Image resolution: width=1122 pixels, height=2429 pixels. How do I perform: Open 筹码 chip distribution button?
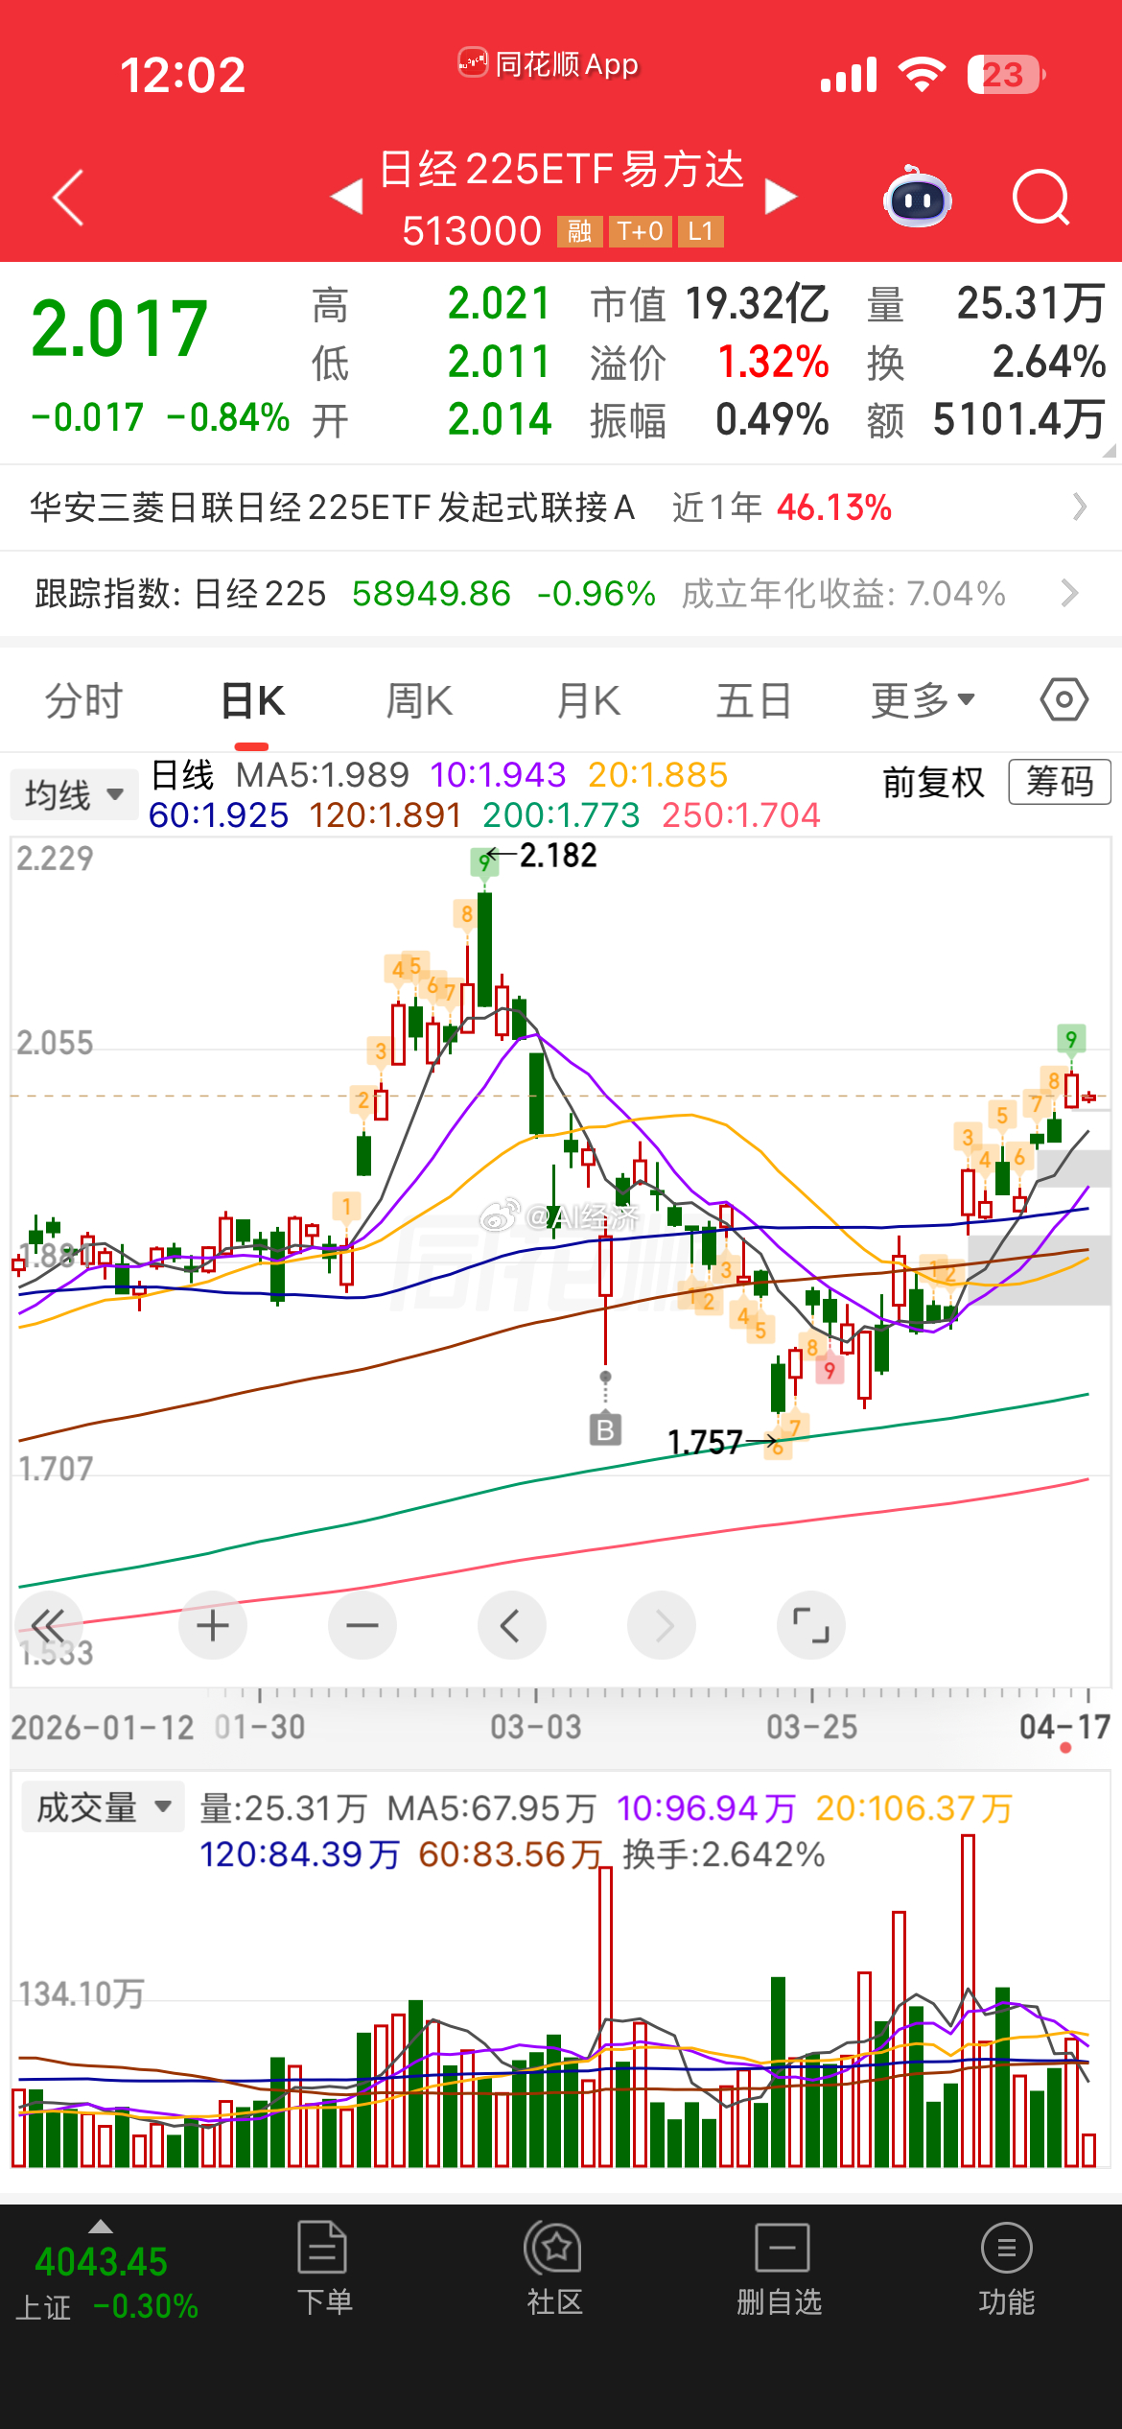[x=1060, y=782]
